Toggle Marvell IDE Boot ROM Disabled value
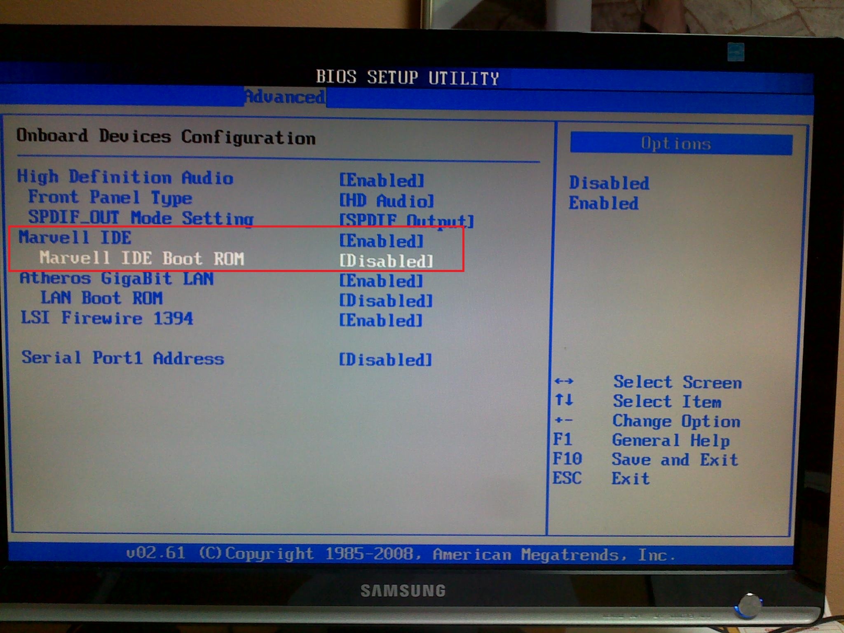The width and height of the screenshot is (844, 633). pyautogui.click(x=386, y=261)
